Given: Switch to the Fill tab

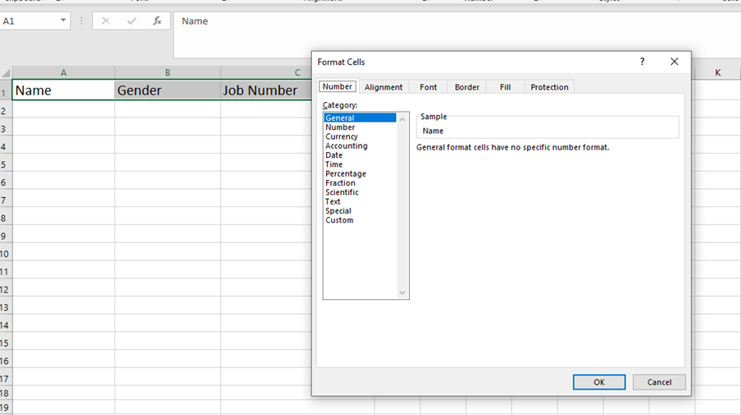Looking at the screenshot, I should click(506, 87).
